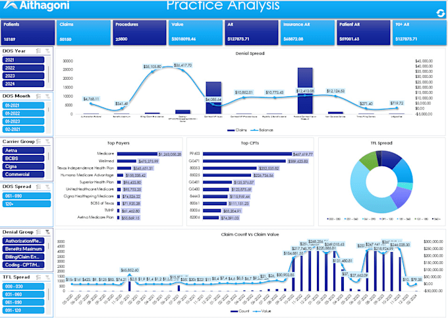The height and width of the screenshot is (318, 448).
Task: Select 2023 in DOS Year slicer
Action: pos(24,76)
